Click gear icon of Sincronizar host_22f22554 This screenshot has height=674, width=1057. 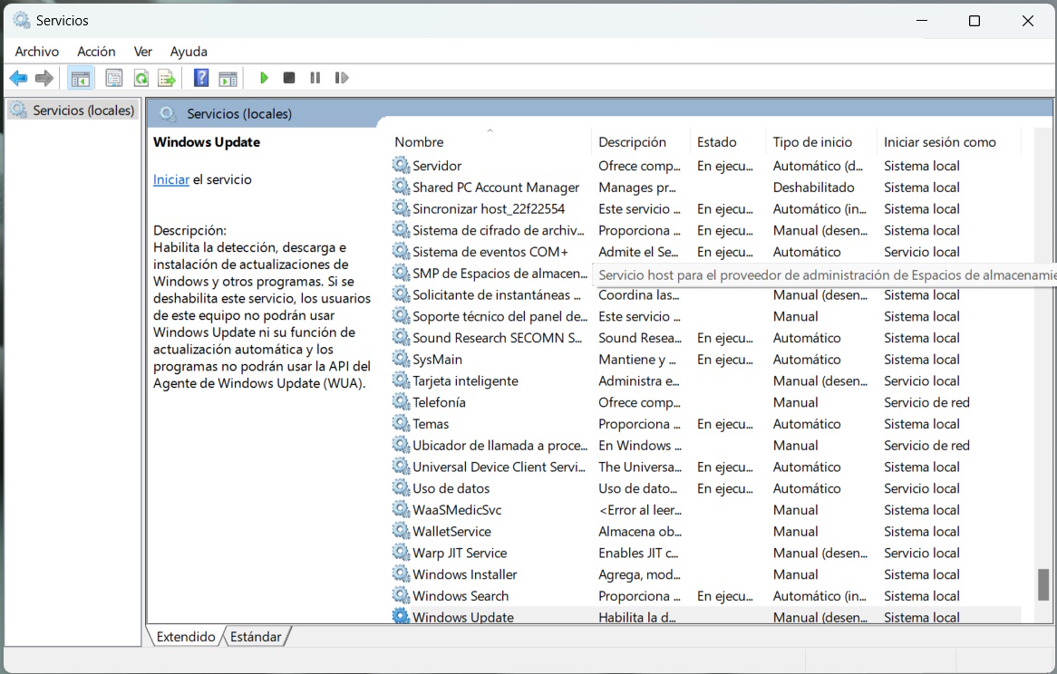click(401, 208)
